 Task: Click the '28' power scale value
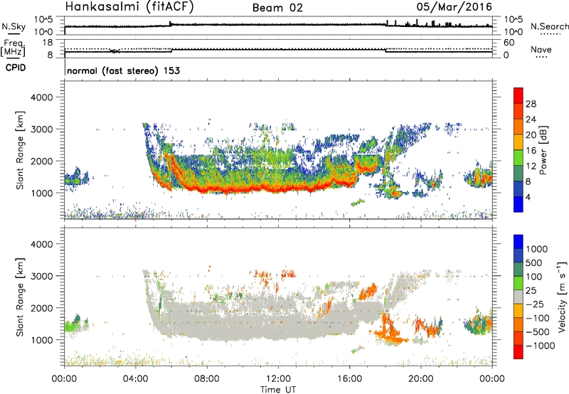(531, 104)
